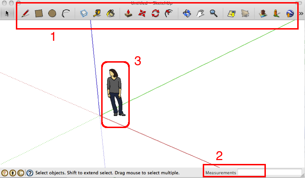This screenshot has height=178, width=305.
Task: Choose the Rotate tool
Action: click(155, 14)
